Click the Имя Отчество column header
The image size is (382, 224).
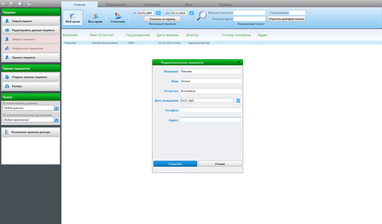click(102, 35)
